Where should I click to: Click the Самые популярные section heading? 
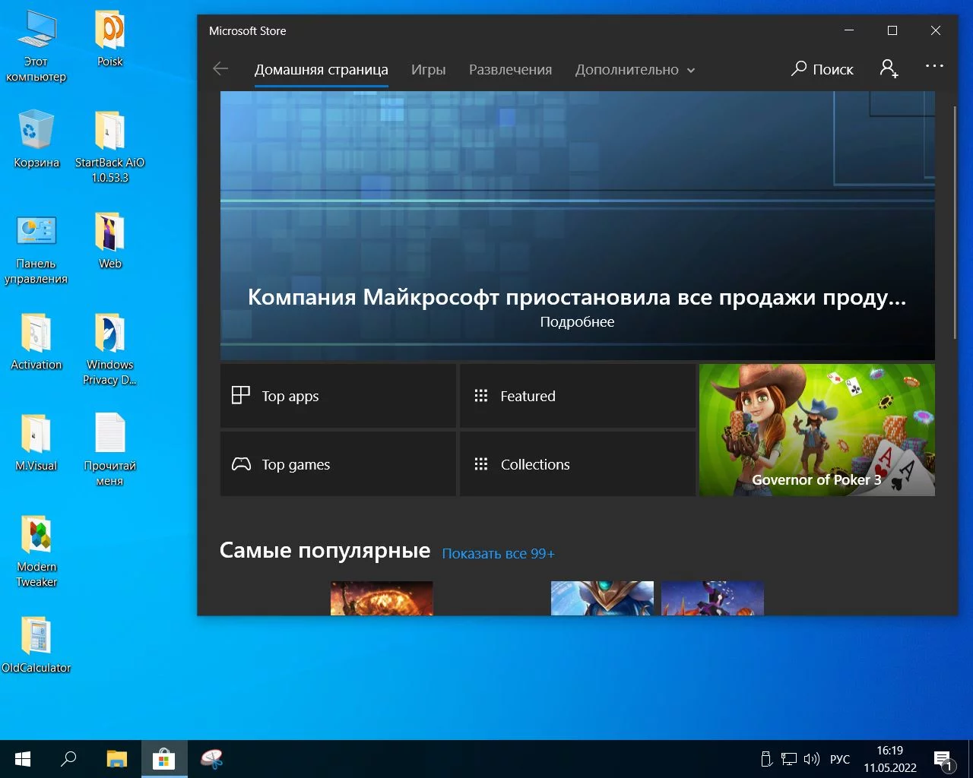(x=325, y=550)
